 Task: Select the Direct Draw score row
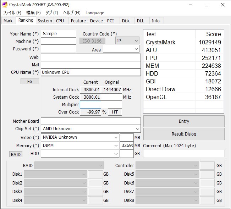pos(183,89)
